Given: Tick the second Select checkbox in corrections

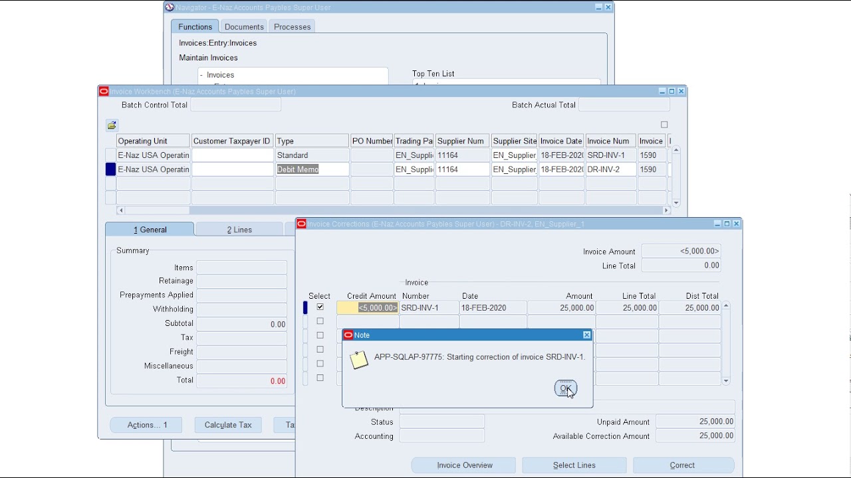Looking at the screenshot, I should tap(320, 321).
